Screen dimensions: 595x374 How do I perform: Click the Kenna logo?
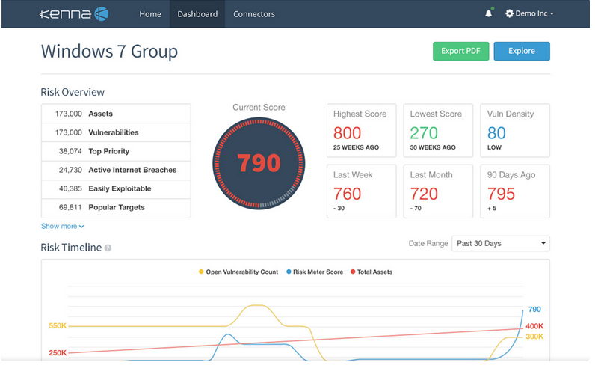click(x=74, y=13)
